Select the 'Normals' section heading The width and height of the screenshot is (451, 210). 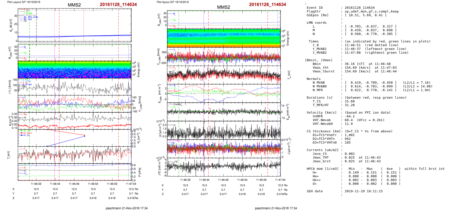pos(313,79)
